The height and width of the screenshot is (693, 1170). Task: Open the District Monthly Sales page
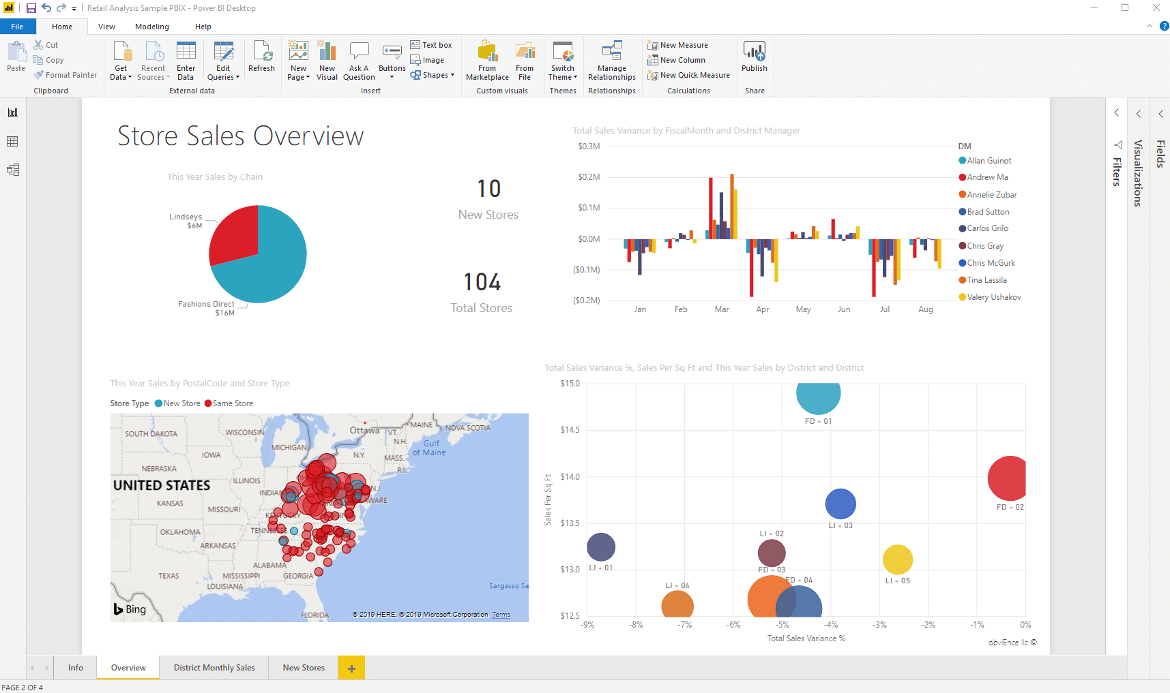tap(214, 668)
